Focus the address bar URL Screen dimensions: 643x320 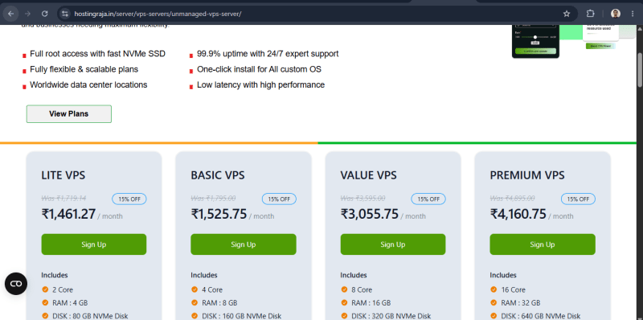(x=158, y=14)
